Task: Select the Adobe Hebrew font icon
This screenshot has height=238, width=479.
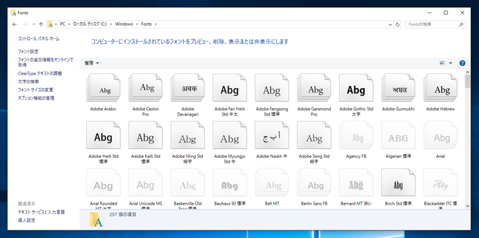Action: point(441,88)
